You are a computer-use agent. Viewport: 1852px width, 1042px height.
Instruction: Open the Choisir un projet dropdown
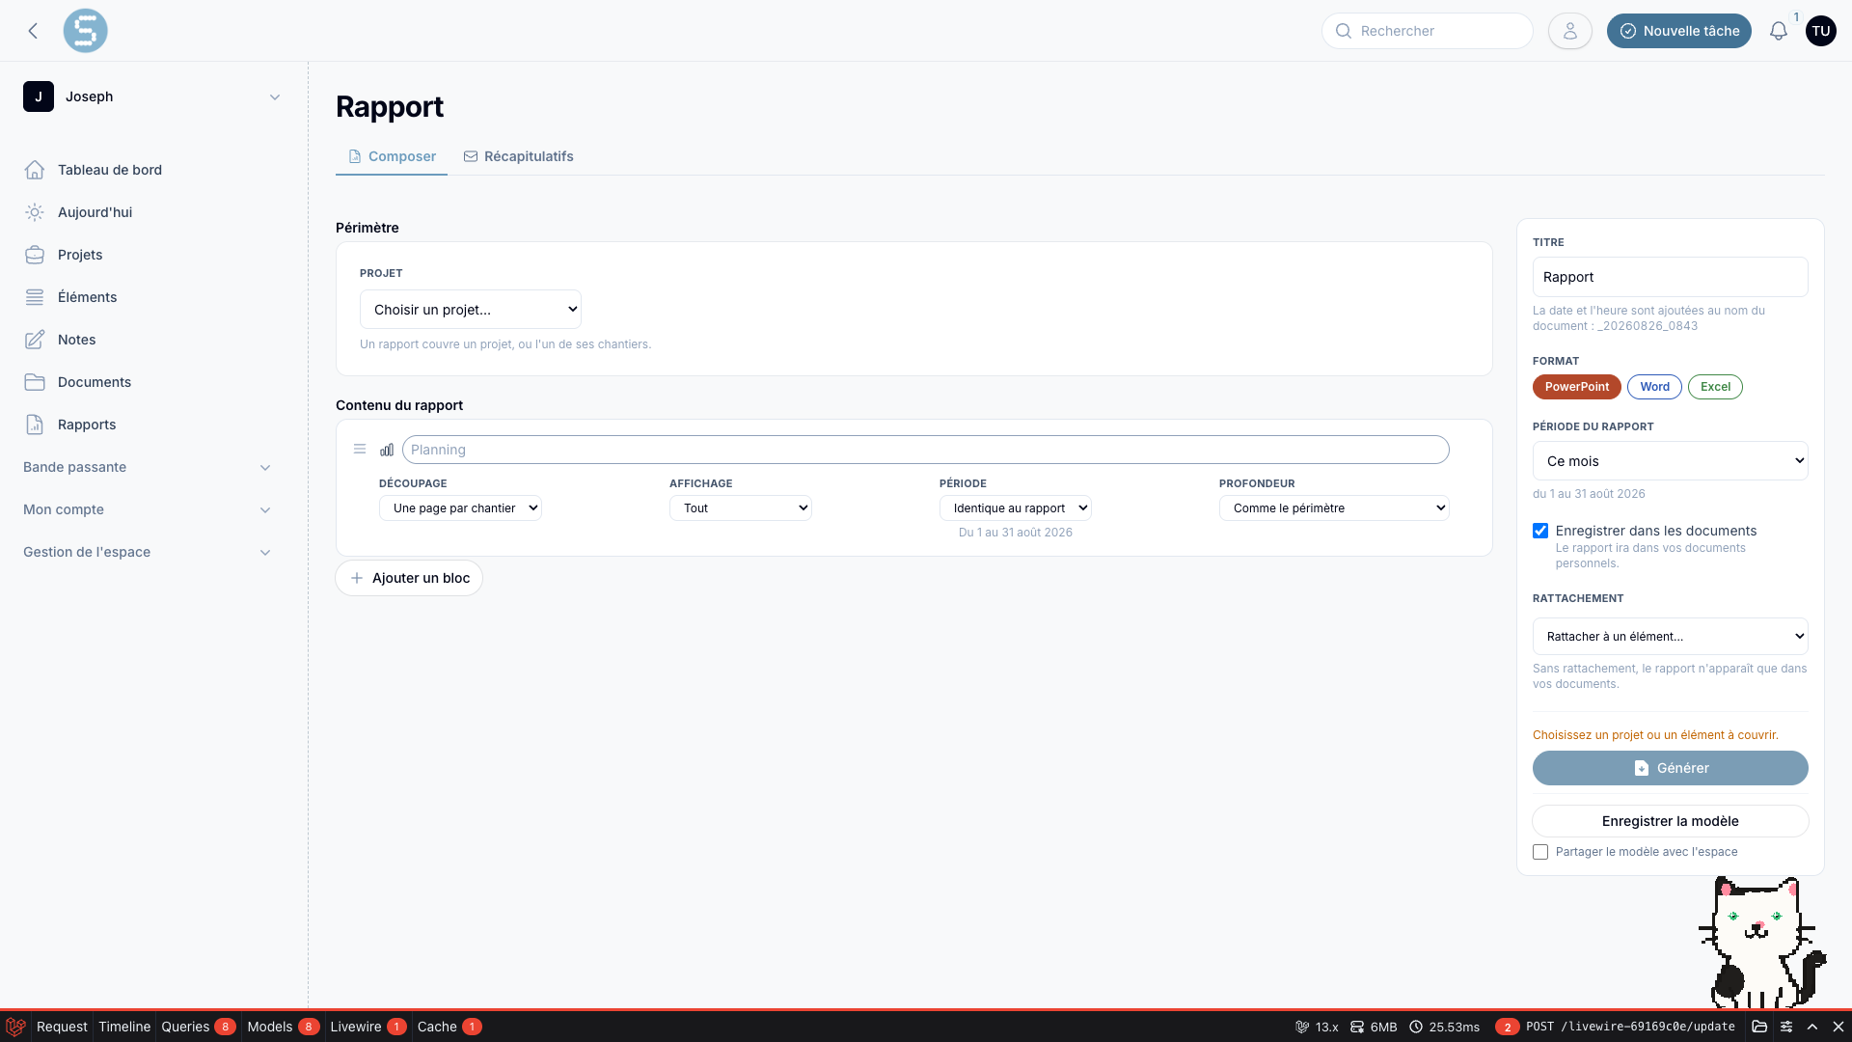(471, 310)
